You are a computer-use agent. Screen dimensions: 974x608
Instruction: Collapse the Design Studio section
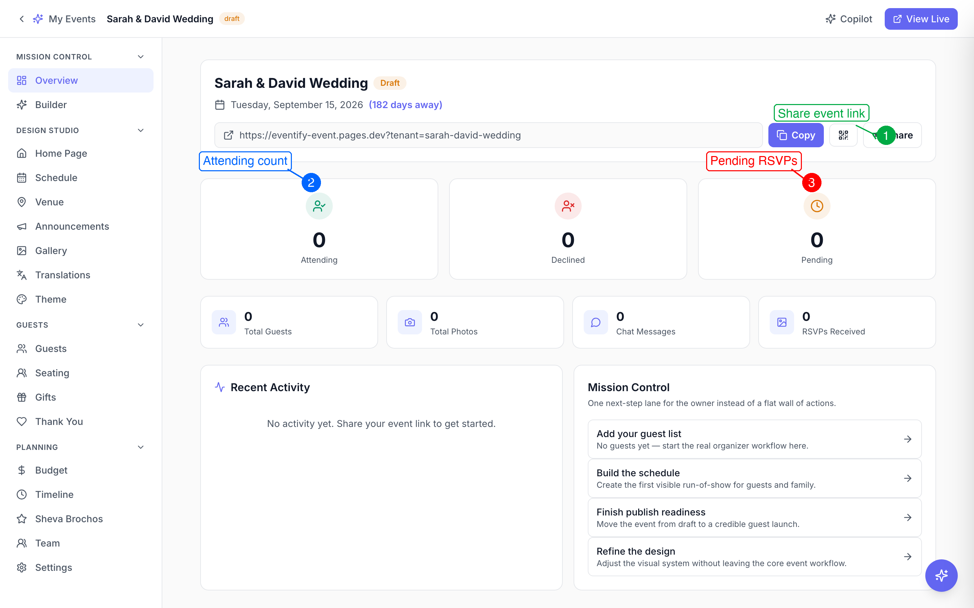140,130
